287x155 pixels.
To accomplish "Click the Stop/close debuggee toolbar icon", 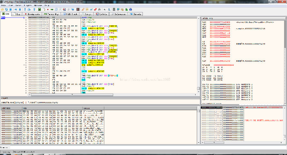I will pos(11,9).
